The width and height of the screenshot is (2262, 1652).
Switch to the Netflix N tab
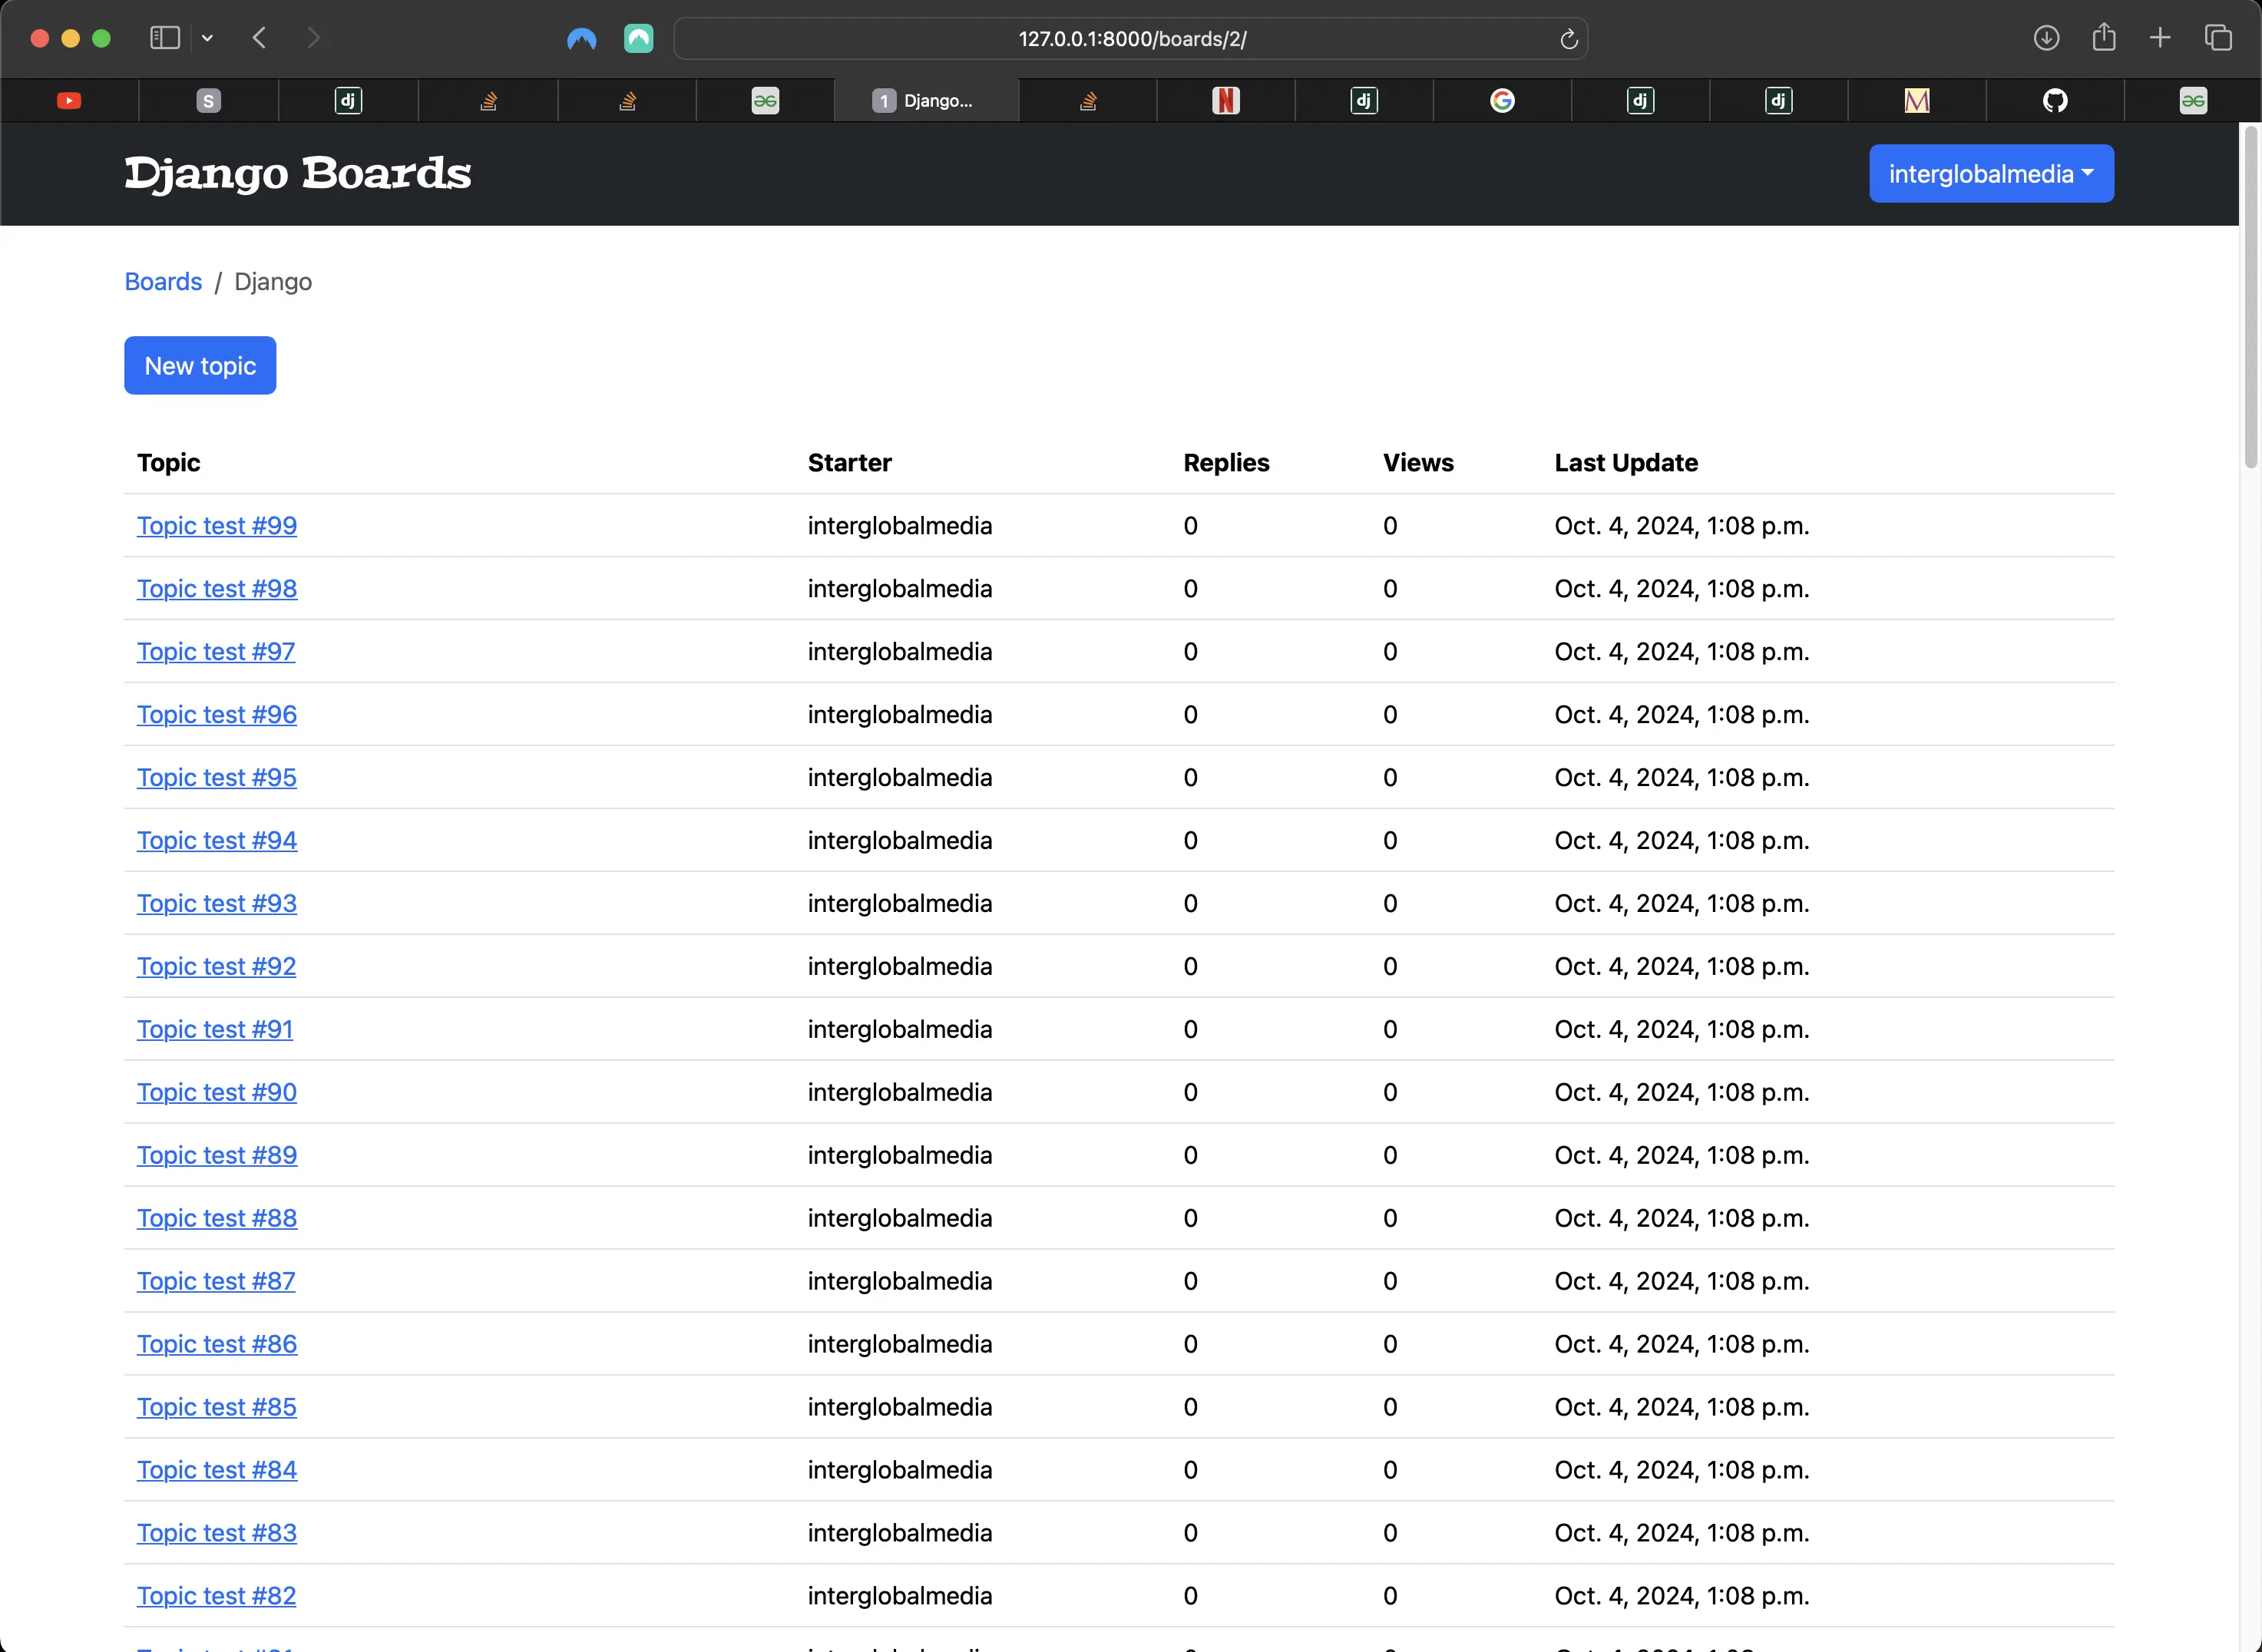click(1225, 100)
